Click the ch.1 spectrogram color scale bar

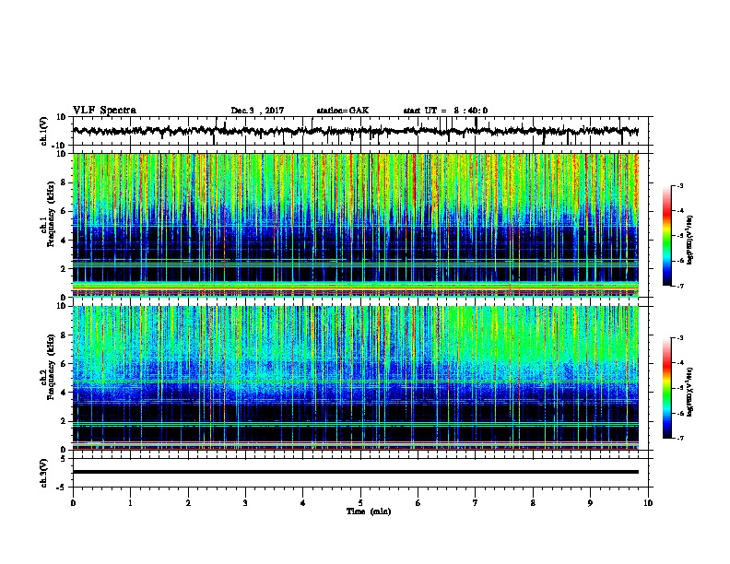(666, 236)
